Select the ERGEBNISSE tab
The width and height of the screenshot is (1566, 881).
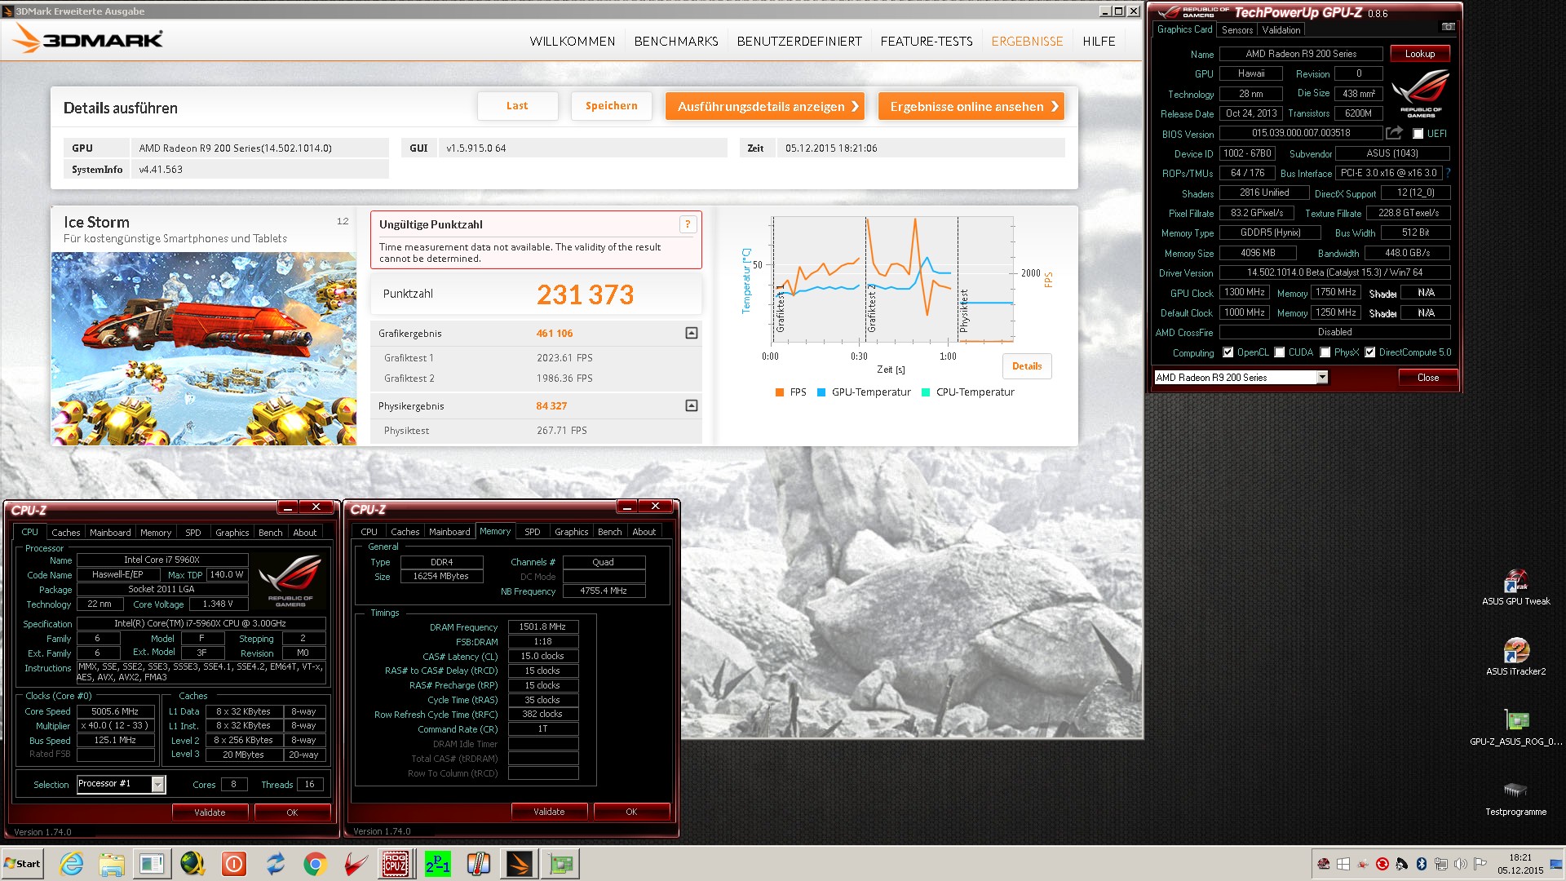pos(1027,41)
